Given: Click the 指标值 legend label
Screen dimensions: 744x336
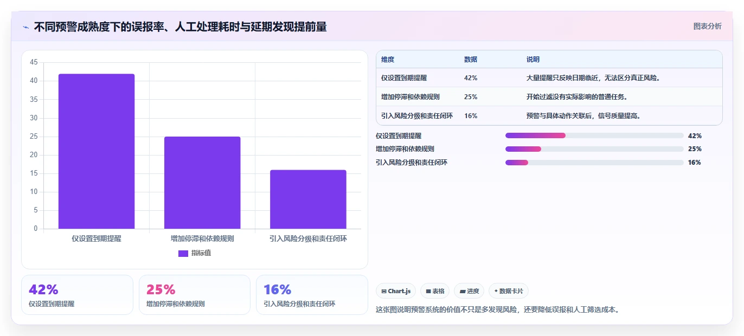Looking at the screenshot, I should tap(201, 253).
